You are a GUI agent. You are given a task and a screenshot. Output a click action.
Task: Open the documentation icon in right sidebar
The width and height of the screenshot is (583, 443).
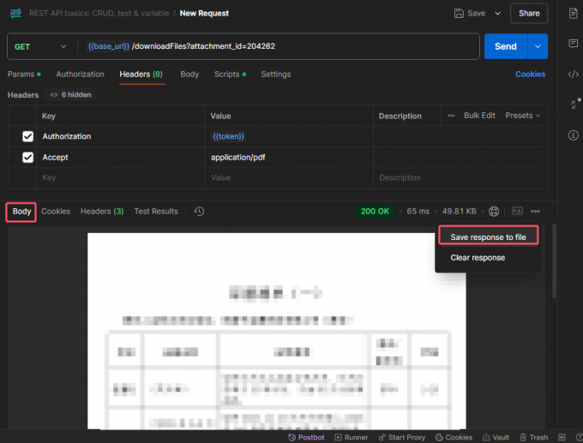[573, 14]
